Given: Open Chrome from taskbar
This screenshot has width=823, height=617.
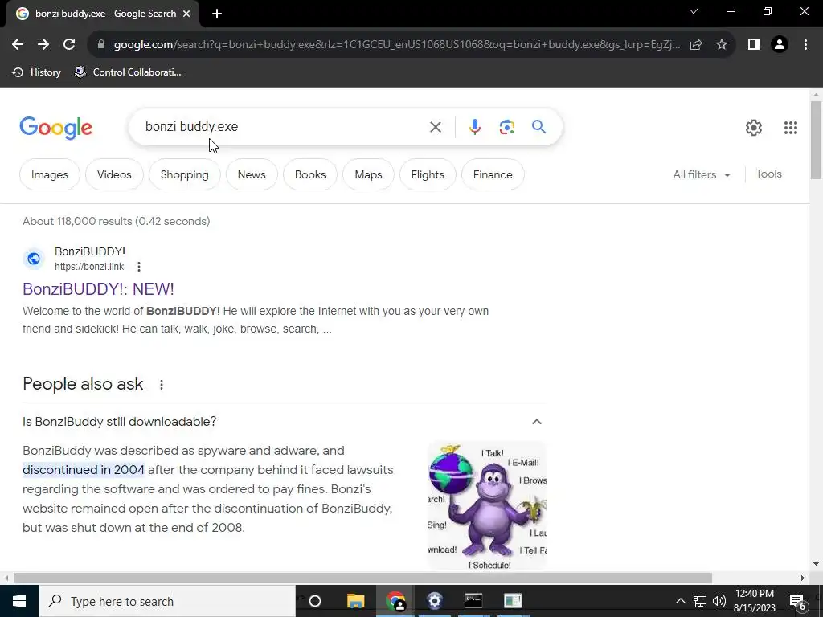Looking at the screenshot, I should click(395, 601).
